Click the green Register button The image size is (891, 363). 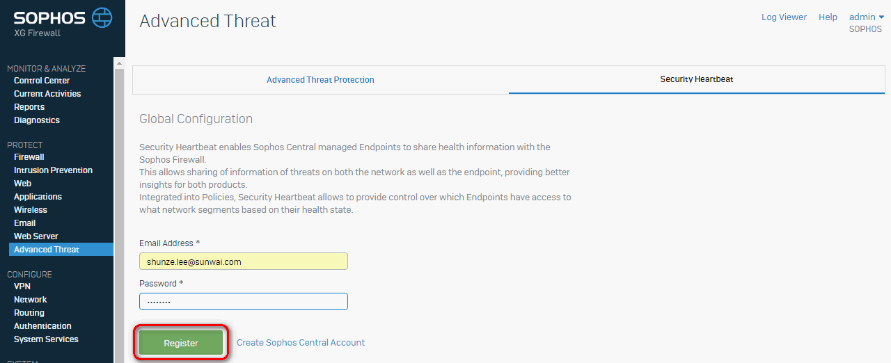181,343
